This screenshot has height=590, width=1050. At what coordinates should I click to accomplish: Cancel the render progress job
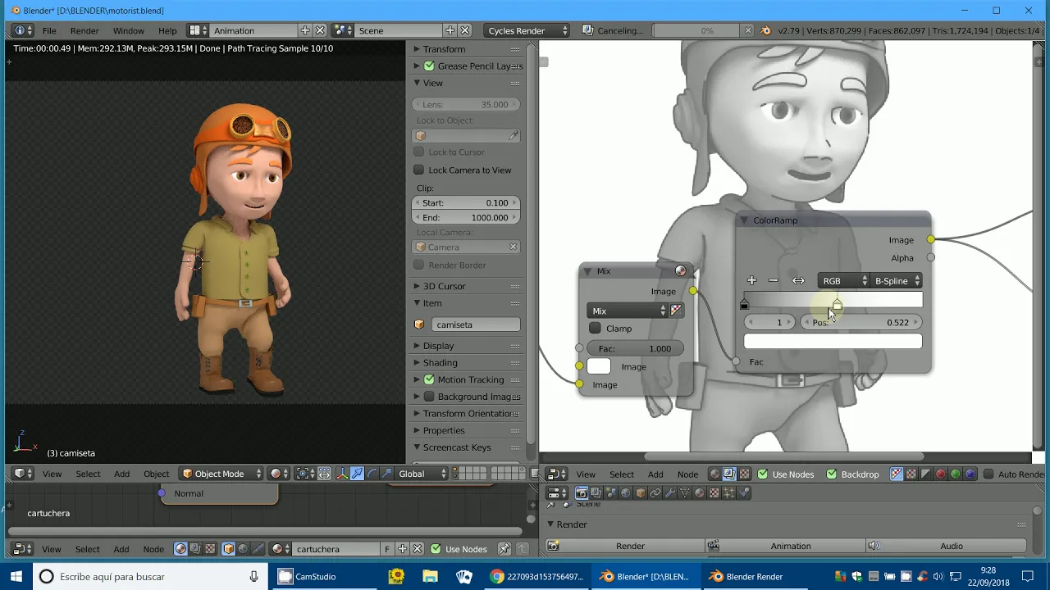coord(747,30)
